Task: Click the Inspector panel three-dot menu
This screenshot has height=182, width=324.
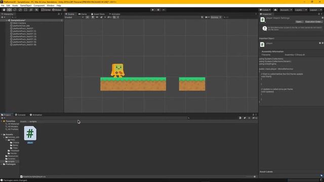Action: point(321,14)
